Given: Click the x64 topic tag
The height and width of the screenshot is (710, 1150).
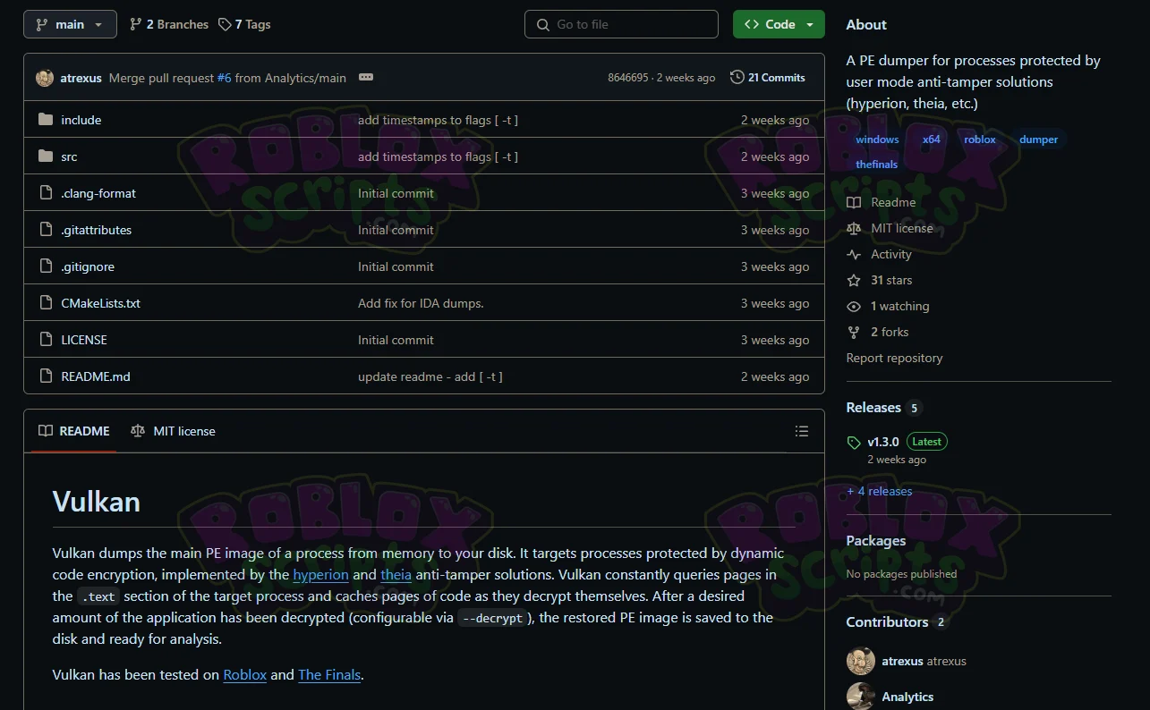Looking at the screenshot, I should (932, 139).
